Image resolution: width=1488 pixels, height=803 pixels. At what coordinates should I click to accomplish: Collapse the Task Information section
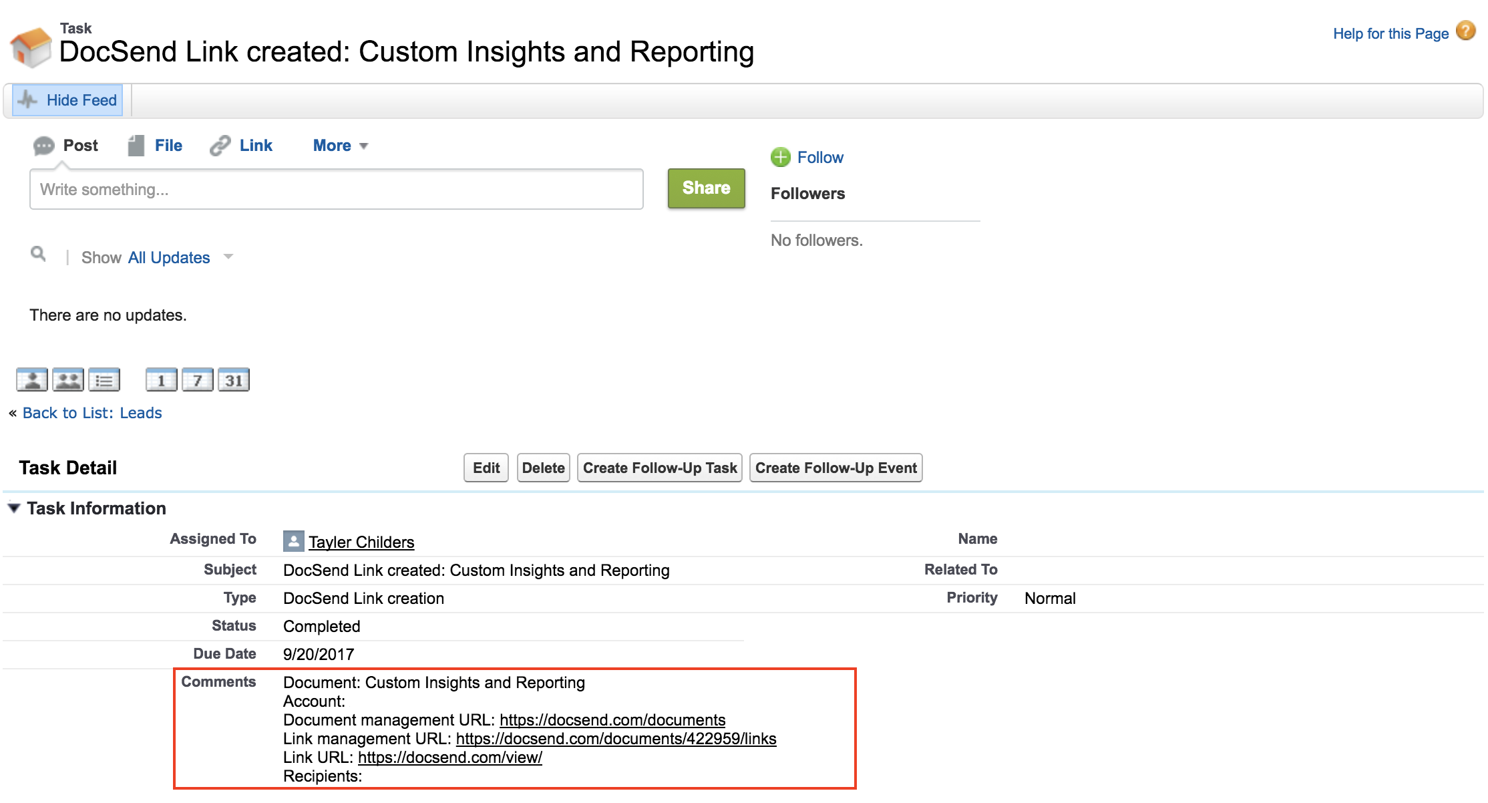click(13, 508)
